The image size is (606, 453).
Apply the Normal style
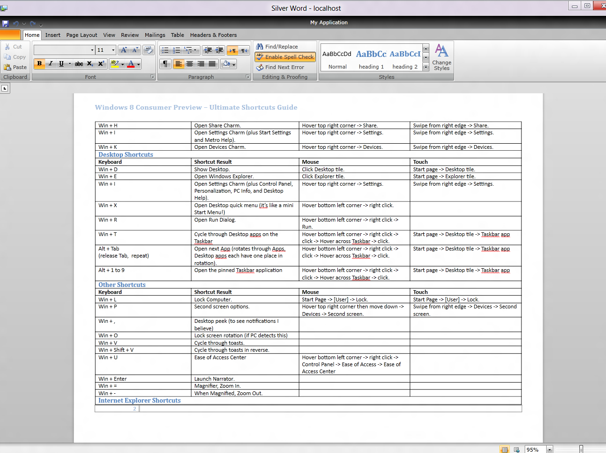coord(337,57)
